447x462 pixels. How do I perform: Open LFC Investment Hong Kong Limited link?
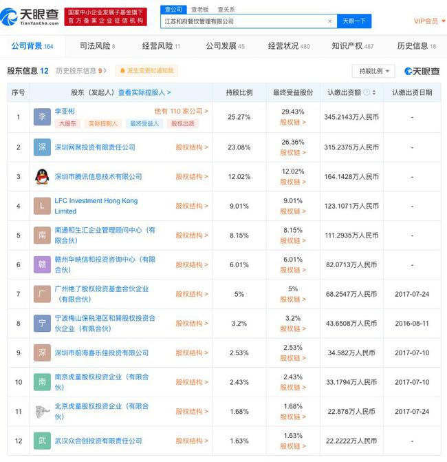tap(96, 206)
